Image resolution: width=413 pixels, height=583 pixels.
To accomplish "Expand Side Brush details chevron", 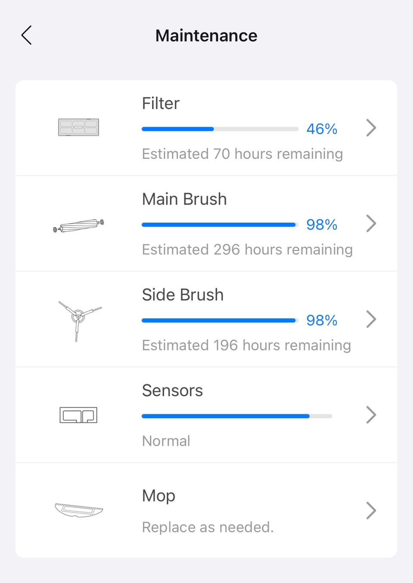I will pos(371,319).
